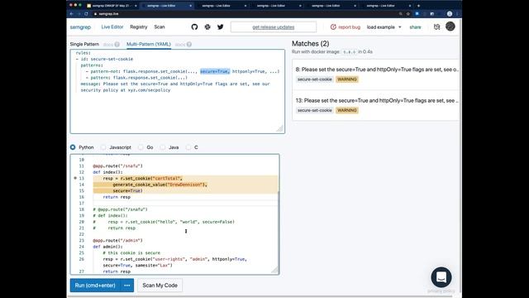Click report bug link text
This screenshot has height=298, width=529.
(349, 27)
